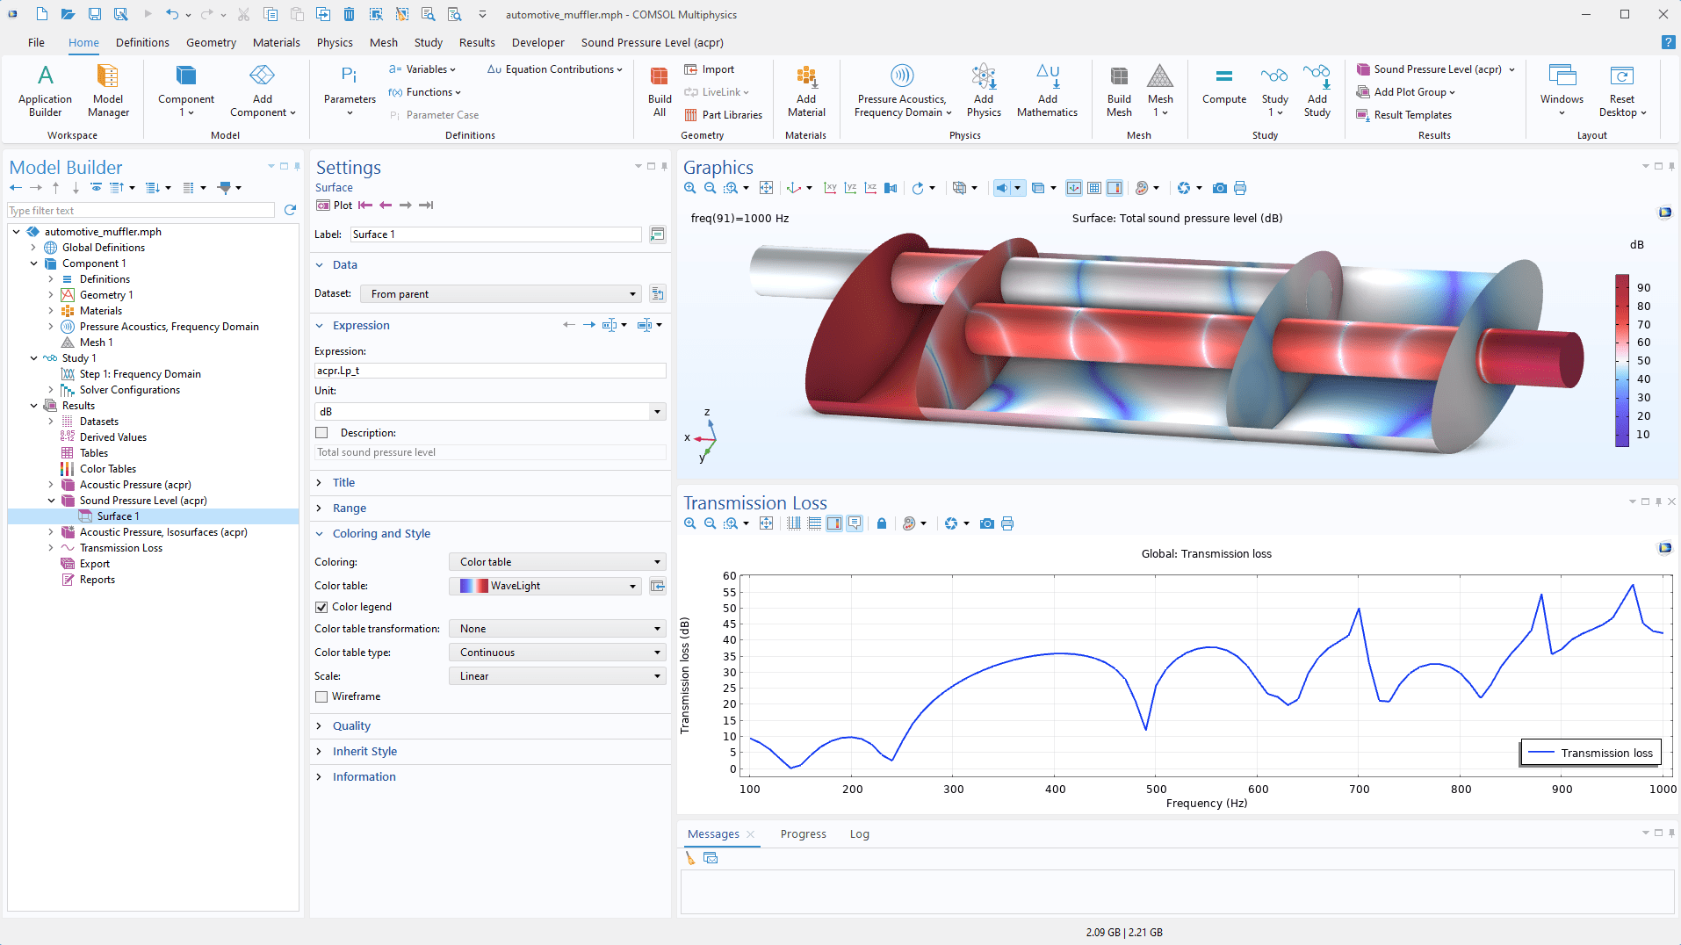Take an image snapshot of Graphics
The image size is (1681, 945).
[1220, 188]
